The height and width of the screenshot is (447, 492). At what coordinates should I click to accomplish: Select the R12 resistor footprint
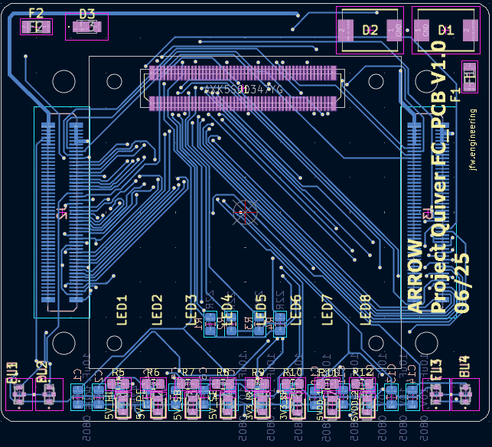[363, 384]
